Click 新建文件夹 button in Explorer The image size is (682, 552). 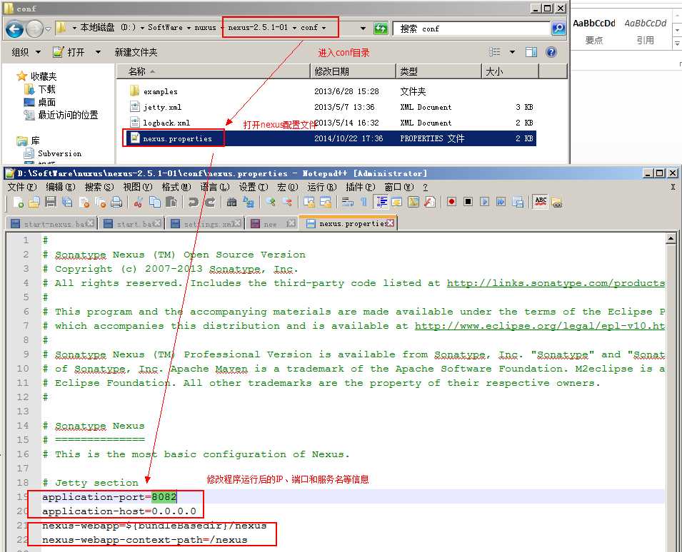click(x=136, y=52)
